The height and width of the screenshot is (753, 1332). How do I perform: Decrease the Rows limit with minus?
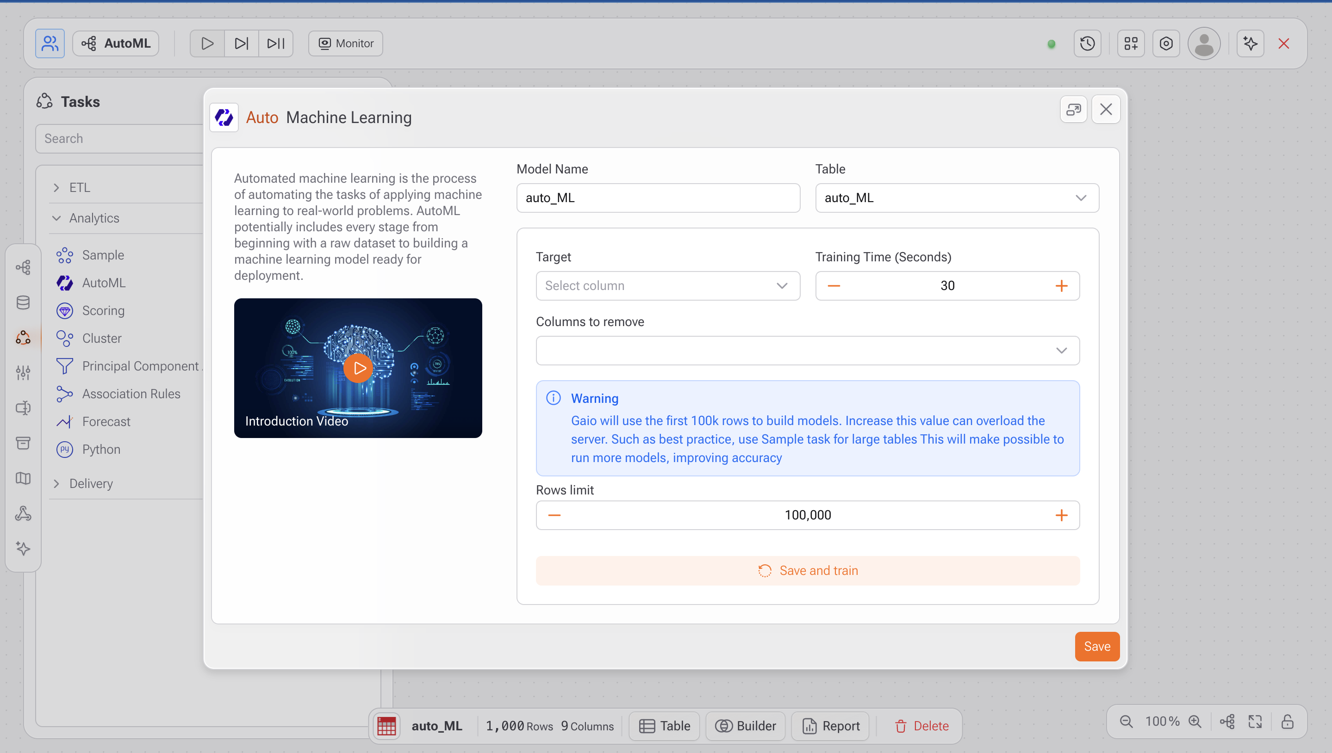tap(554, 515)
